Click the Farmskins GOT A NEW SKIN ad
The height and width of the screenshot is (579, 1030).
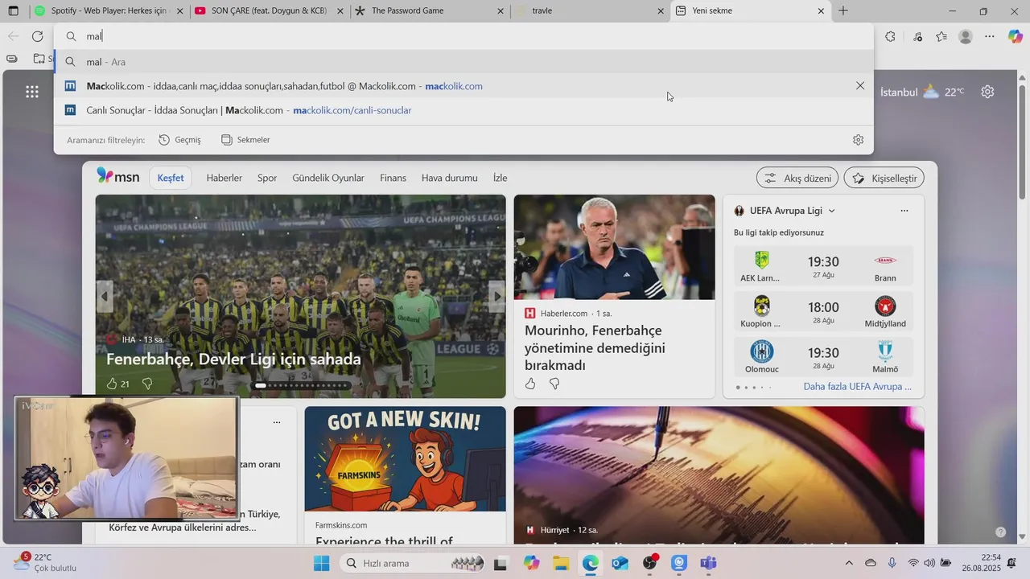406,459
